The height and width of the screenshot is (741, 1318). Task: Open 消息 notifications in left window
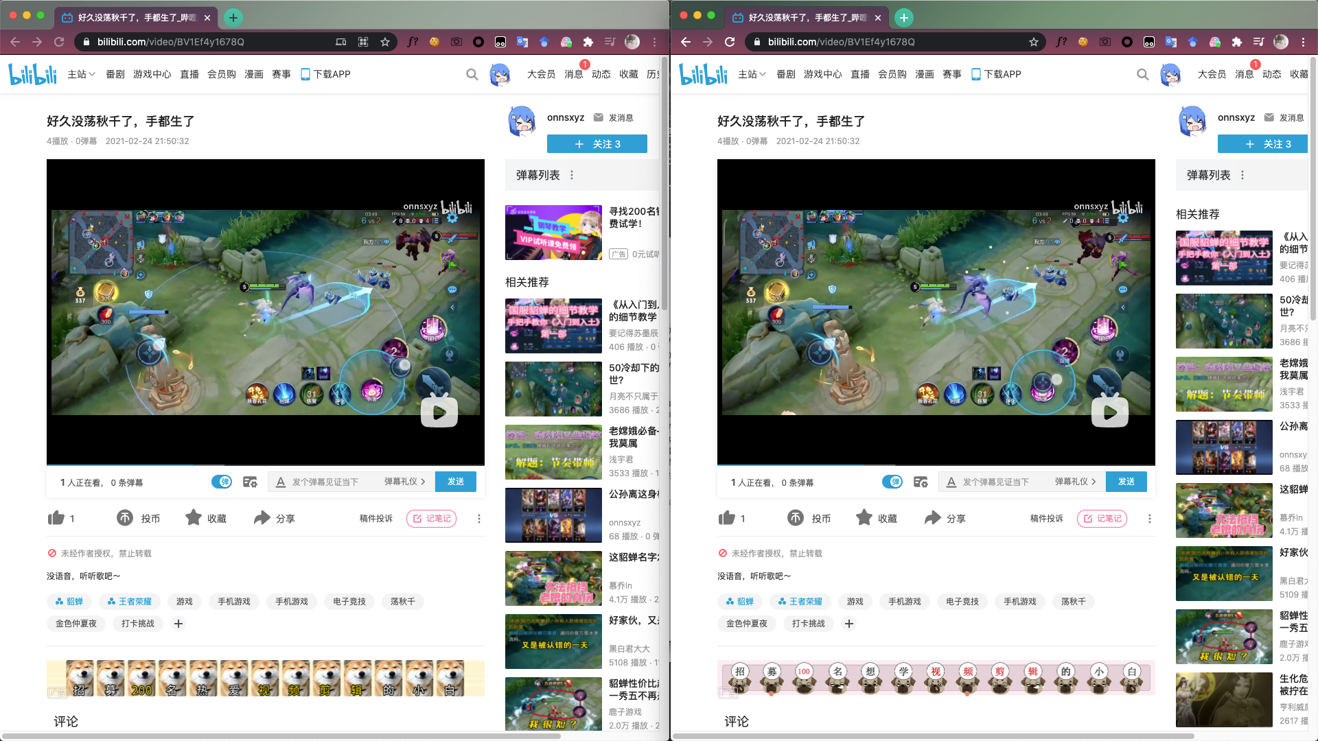574,74
